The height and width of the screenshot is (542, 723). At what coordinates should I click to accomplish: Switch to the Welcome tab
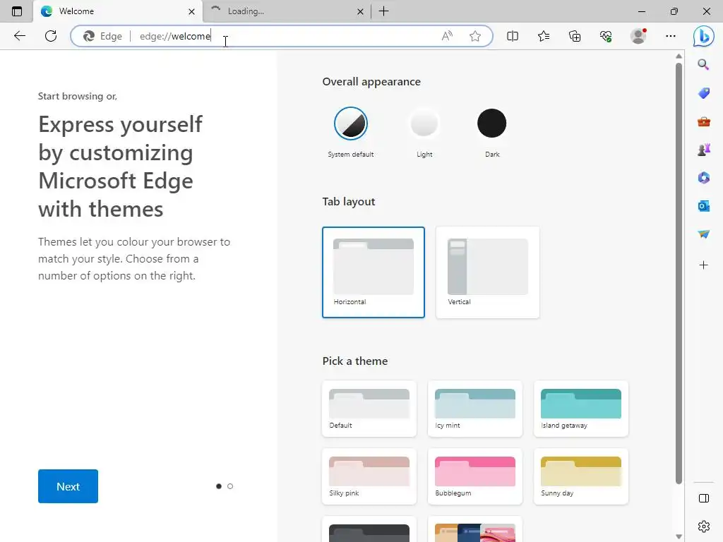118,11
